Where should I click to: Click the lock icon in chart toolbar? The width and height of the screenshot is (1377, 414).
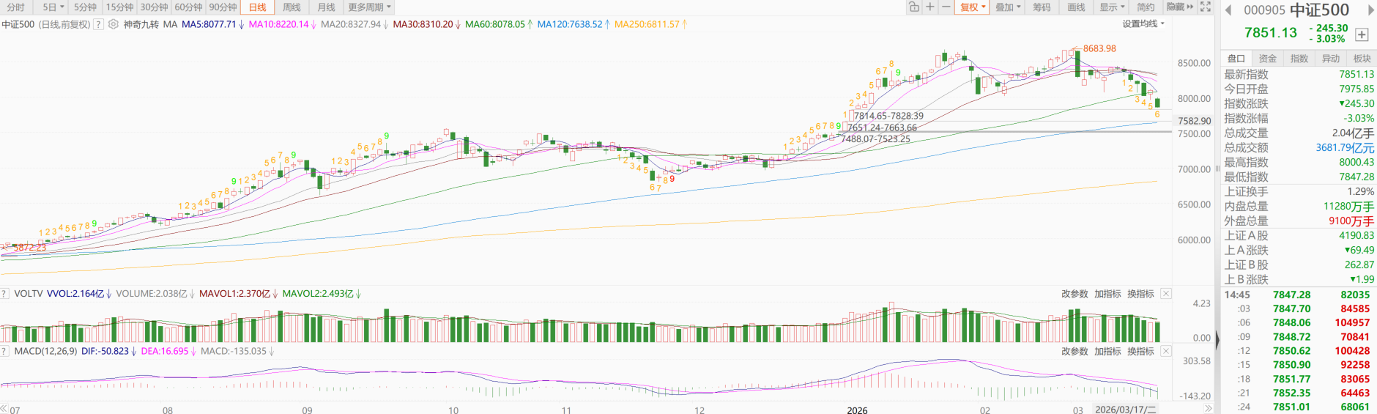(x=913, y=7)
